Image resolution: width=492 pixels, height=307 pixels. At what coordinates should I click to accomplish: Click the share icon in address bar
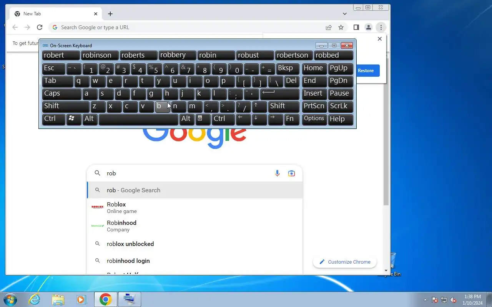(329, 27)
